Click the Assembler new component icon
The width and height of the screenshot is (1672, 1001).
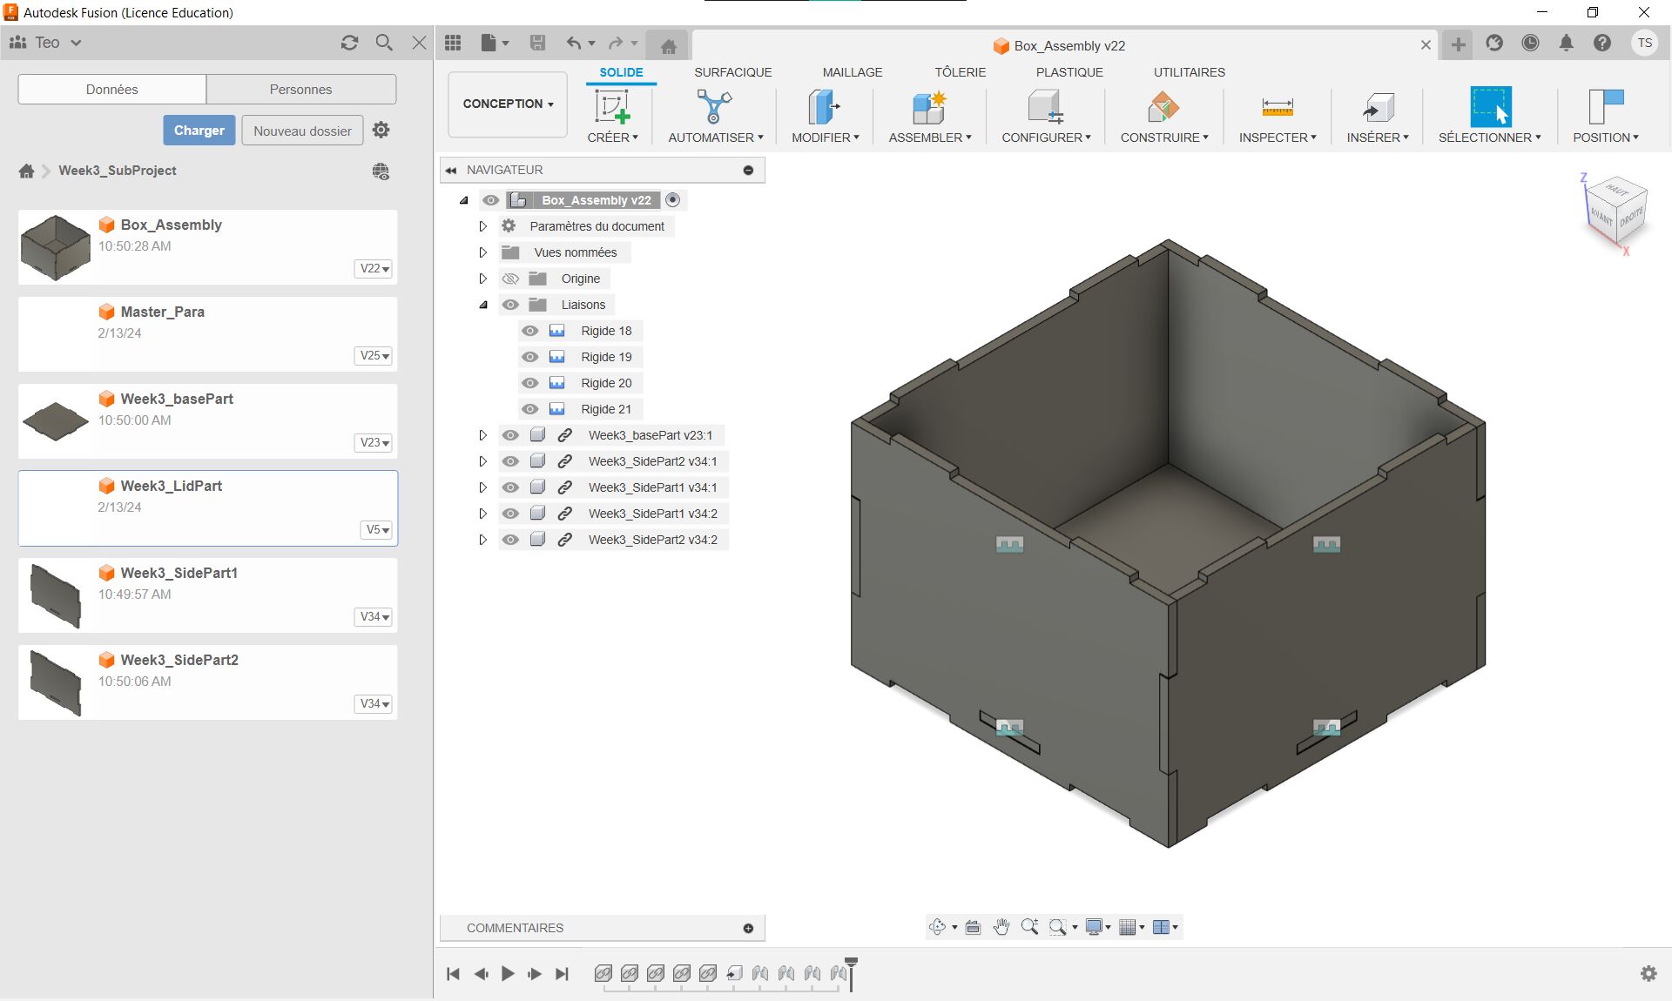[929, 107]
